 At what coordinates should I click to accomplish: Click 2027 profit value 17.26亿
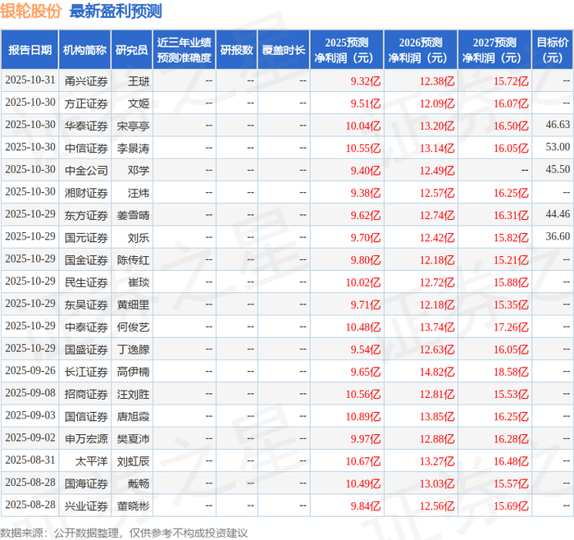point(511,327)
